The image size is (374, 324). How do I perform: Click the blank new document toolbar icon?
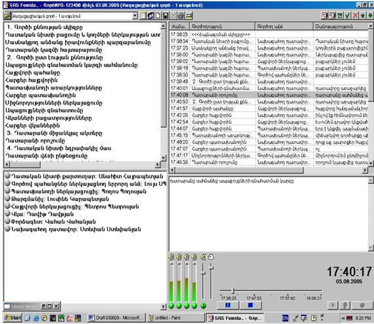click(x=158, y=16)
